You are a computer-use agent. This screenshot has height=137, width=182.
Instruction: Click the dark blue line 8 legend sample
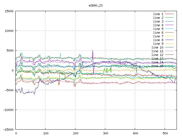pyautogui.click(x=169, y=40)
